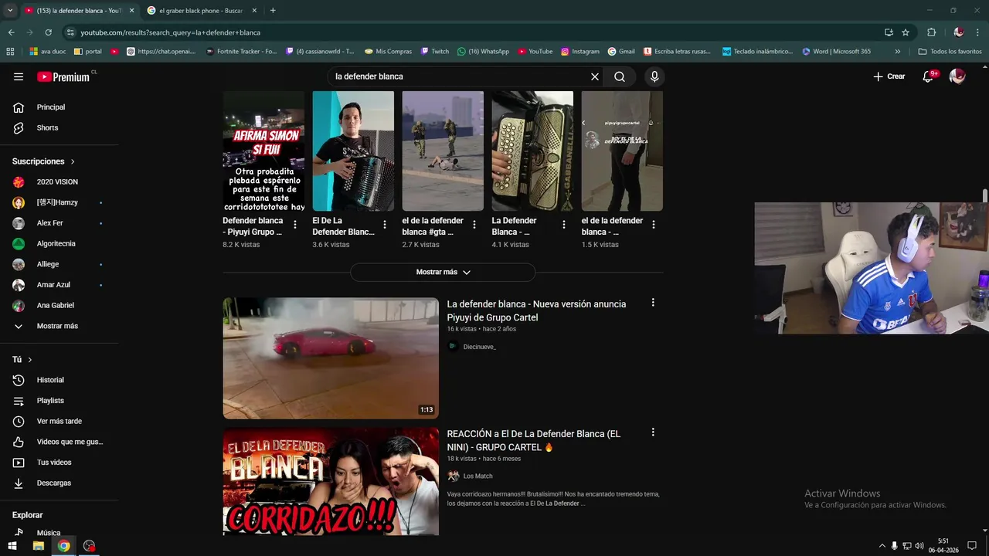Open the Gmail bookmark
The width and height of the screenshot is (989, 556).
(x=621, y=52)
